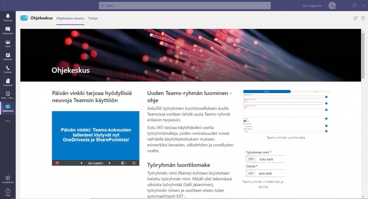Image resolution: width=368 pixels, height=199 pixels.
Task: Go to next slide in slideshow
Action: click(x=110, y=163)
